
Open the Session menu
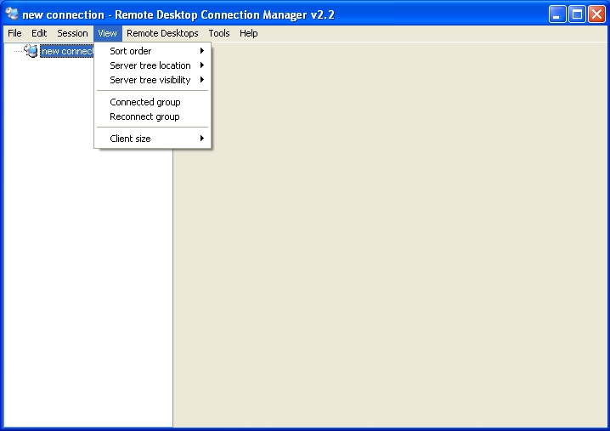[72, 33]
